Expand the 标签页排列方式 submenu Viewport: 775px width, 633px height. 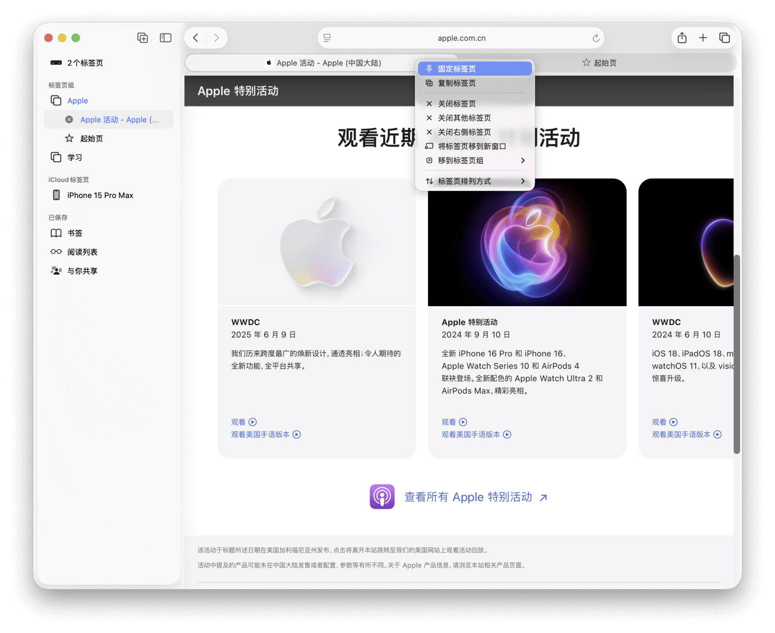[475, 181]
